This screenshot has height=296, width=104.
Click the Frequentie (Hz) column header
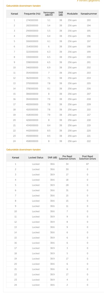click(32, 14)
